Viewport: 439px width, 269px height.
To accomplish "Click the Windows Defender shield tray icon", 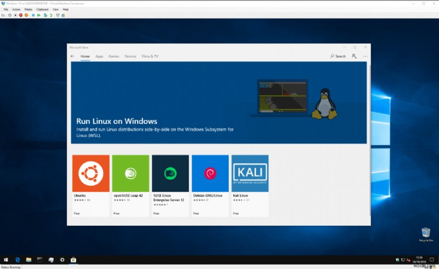I will pos(397,260).
